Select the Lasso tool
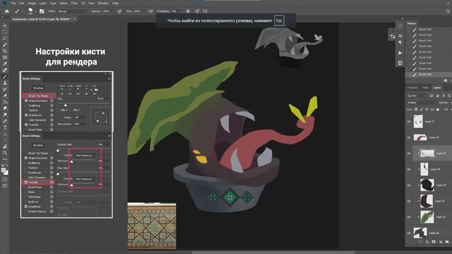The image size is (452, 254). pos(5,38)
